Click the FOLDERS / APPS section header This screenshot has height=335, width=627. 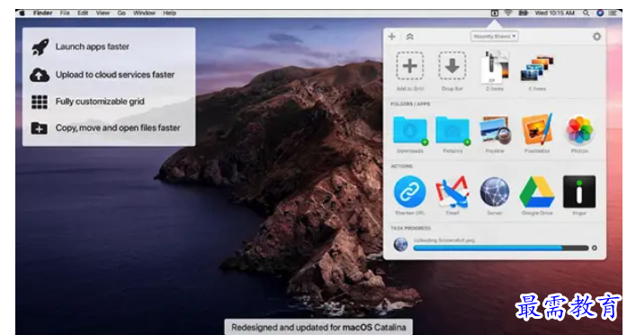point(410,104)
